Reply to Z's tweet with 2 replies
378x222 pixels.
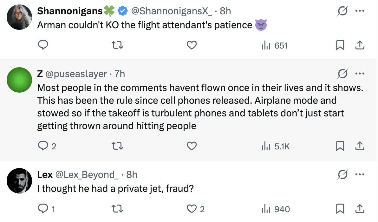click(x=43, y=146)
